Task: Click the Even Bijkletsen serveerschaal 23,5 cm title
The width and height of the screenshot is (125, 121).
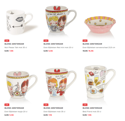Action: [99, 48]
